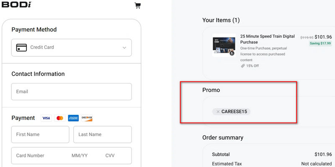Click the Visa card logo

46,118
